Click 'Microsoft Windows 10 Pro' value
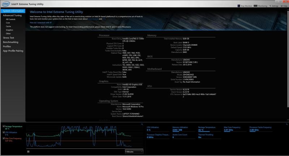This screenshot has width=289, height=156. [x=133, y=106]
